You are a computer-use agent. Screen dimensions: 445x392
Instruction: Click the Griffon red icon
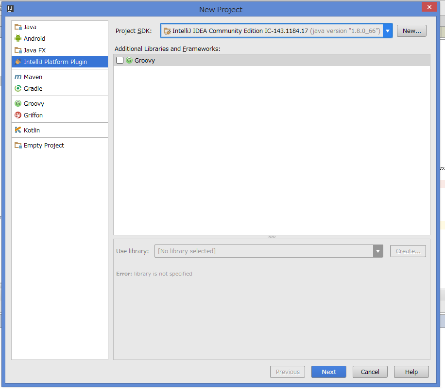tap(18, 115)
